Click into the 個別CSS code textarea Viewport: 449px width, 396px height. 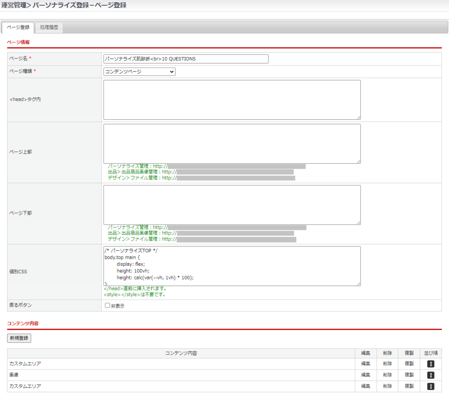[232, 266]
